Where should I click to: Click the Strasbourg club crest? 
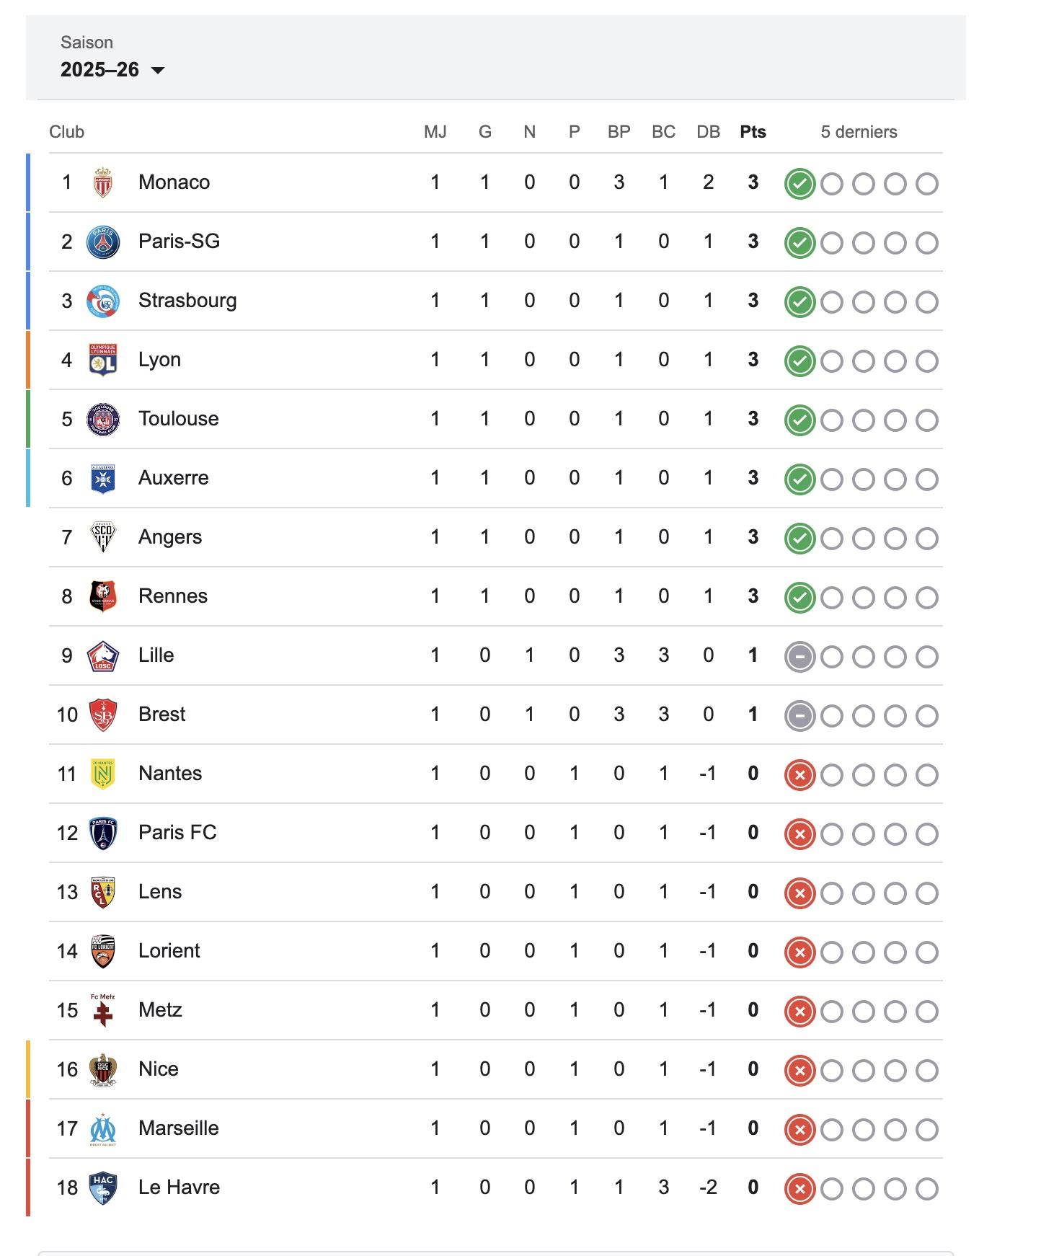click(103, 301)
